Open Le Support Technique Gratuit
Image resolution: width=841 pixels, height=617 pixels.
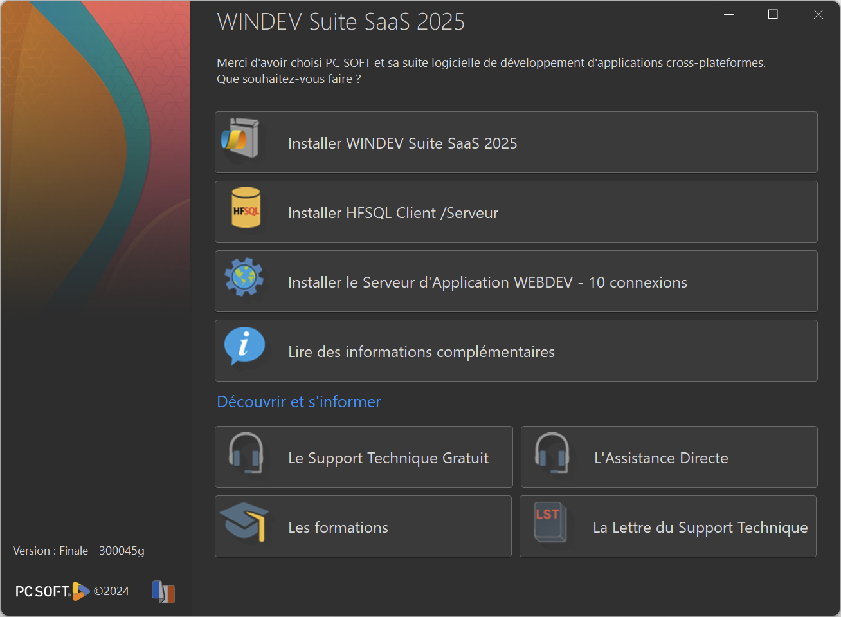click(364, 457)
